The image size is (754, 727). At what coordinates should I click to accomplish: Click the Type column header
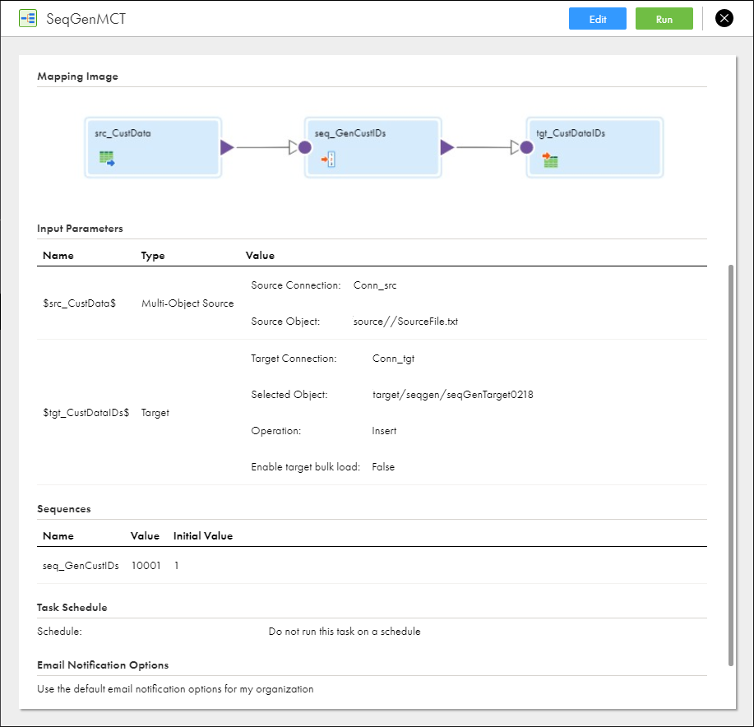pos(153,256)
